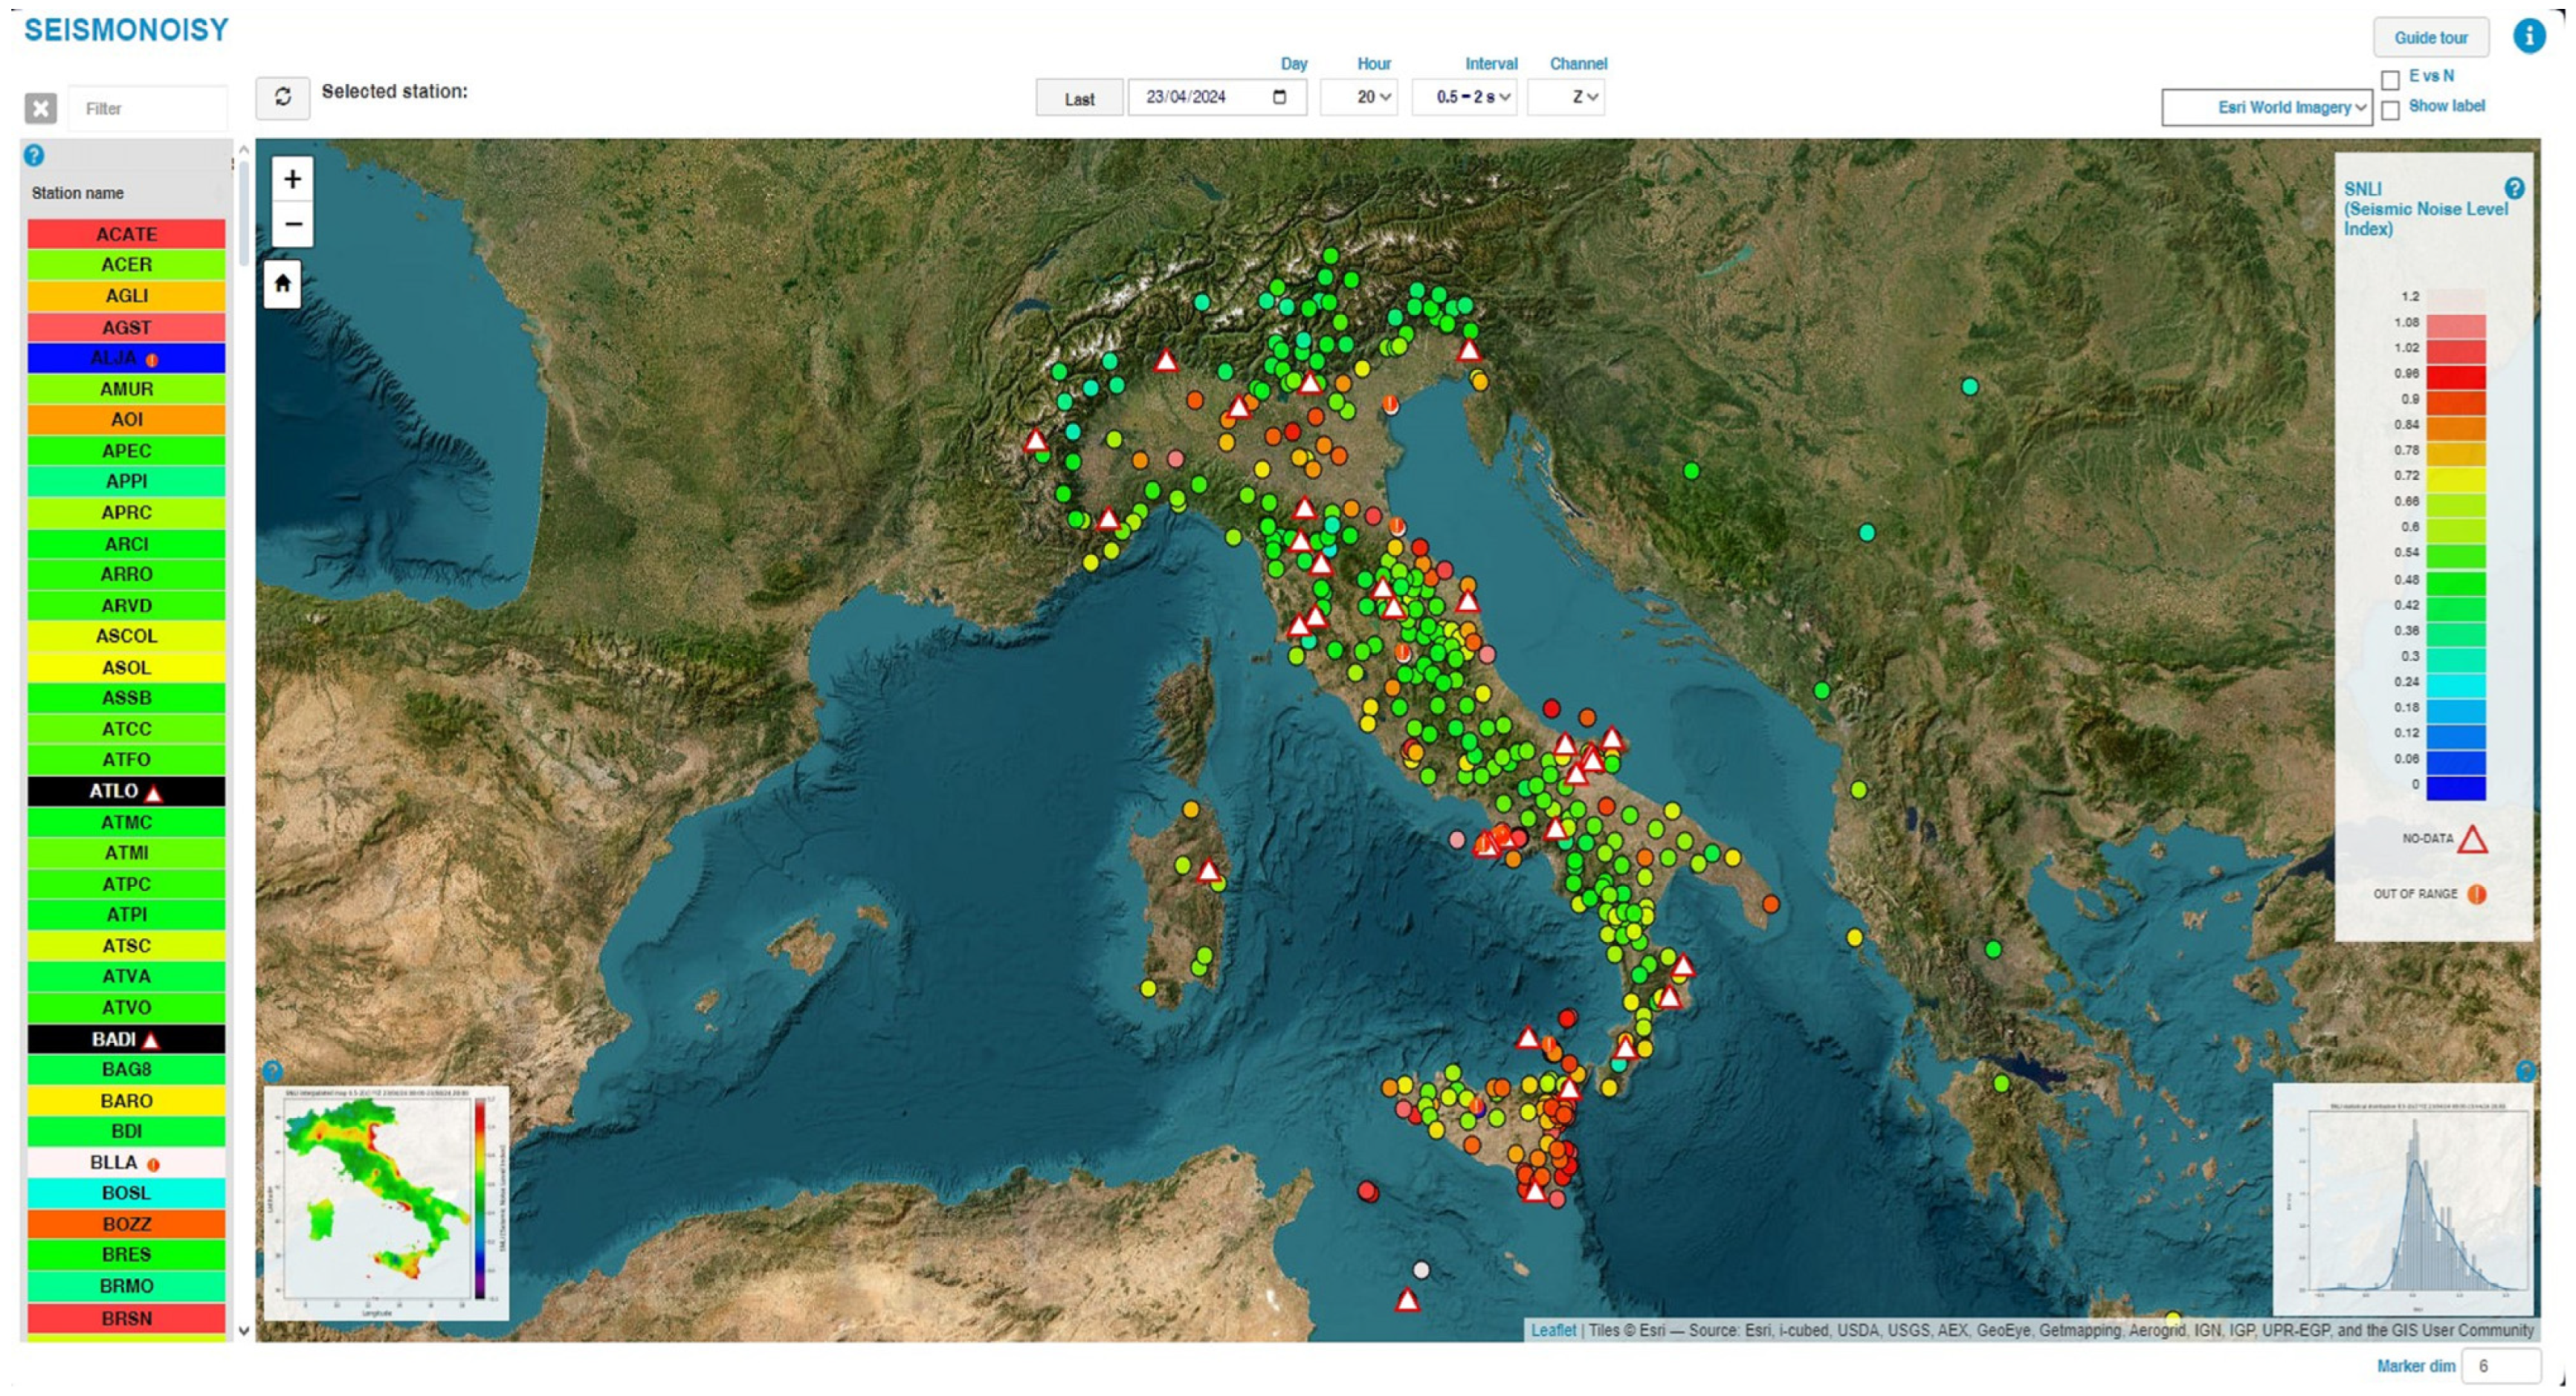Screen dimensions: 2576x1396
Task: Open the info icon top right
Action: 2528,37
